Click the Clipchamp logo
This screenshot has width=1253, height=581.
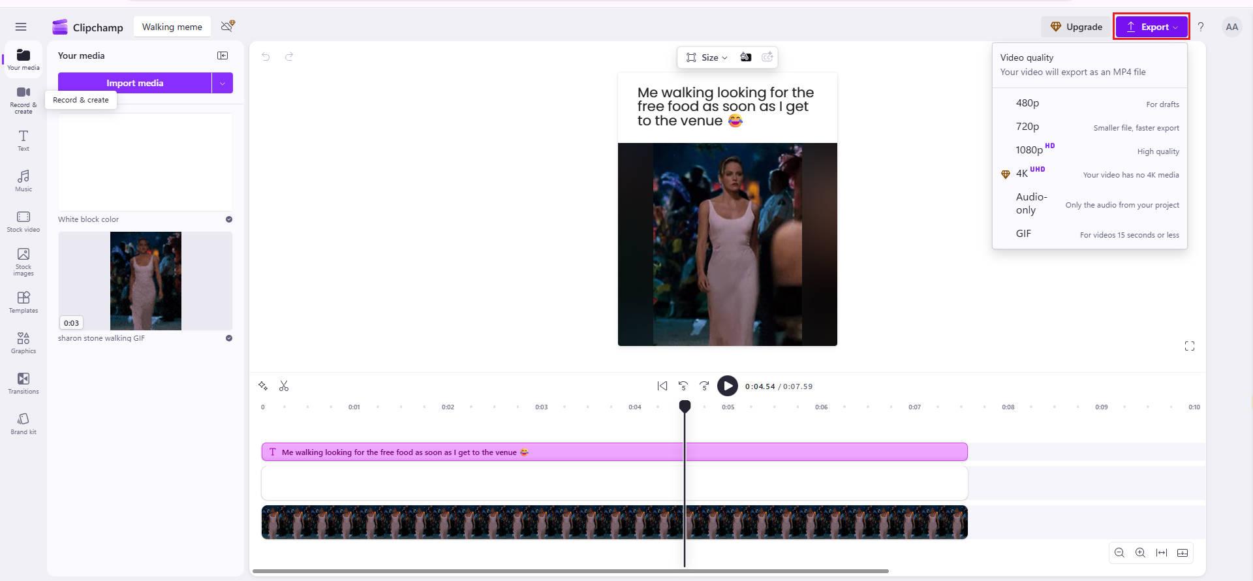tap(87, 27)
